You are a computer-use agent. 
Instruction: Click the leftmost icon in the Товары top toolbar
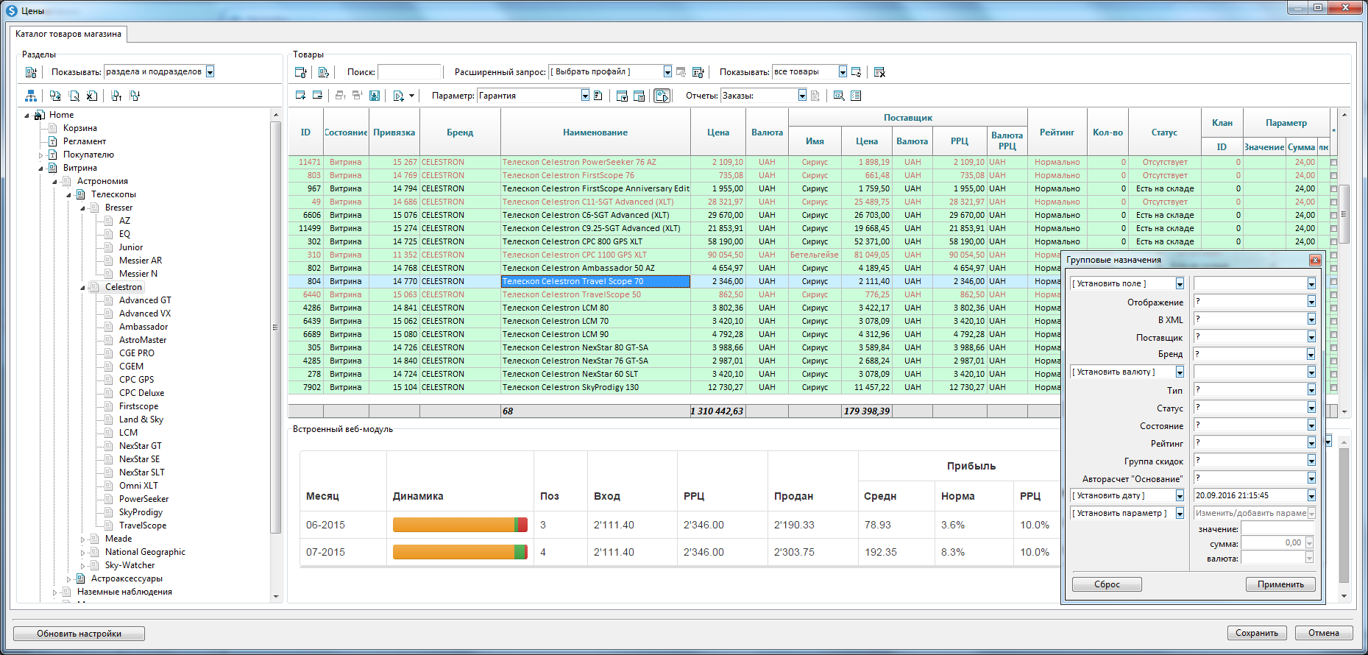point(300,72)
